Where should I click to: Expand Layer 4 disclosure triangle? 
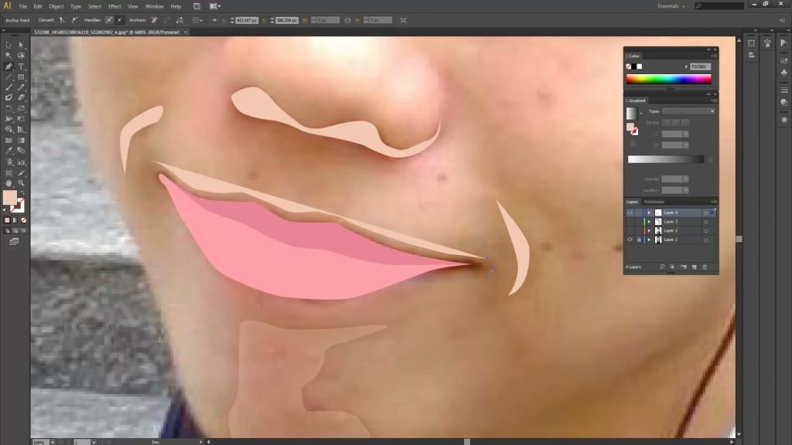click(649, 212)
